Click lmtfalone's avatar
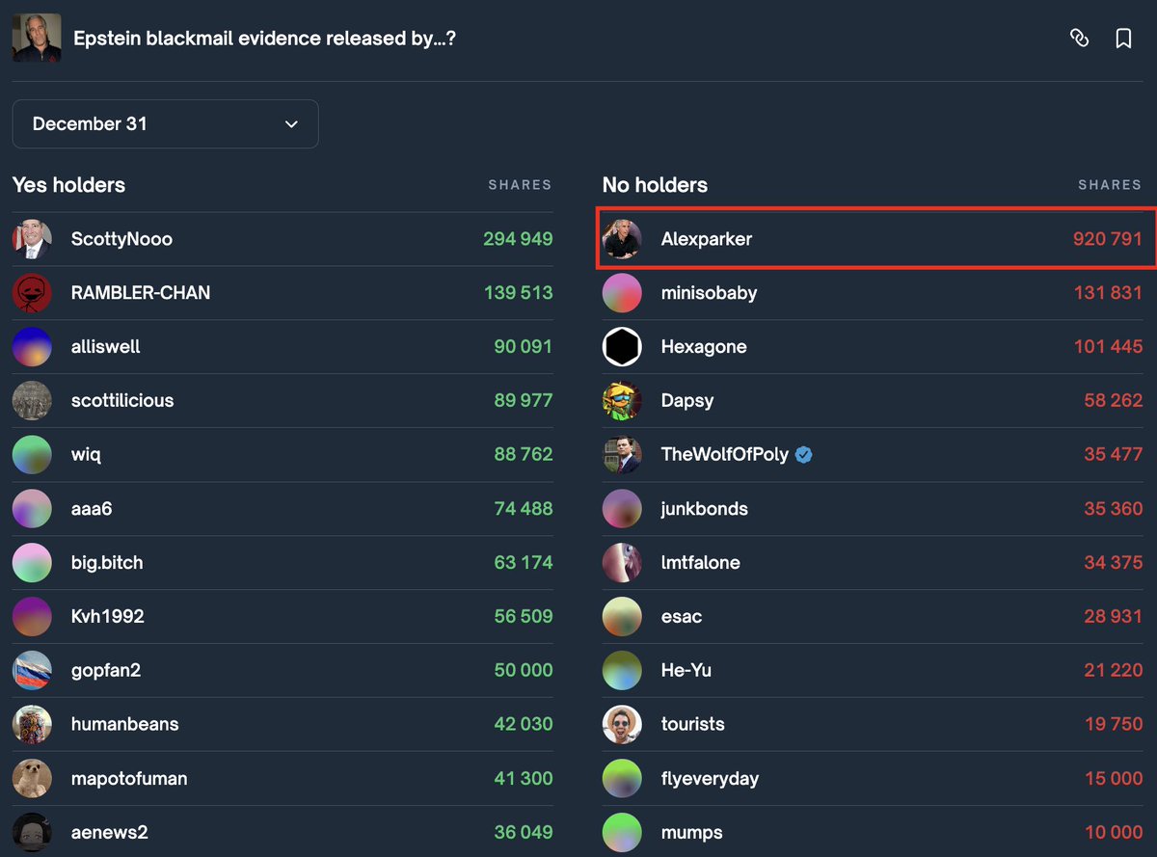This screenshot has height=857, width=1157. (x=622, y=563)
